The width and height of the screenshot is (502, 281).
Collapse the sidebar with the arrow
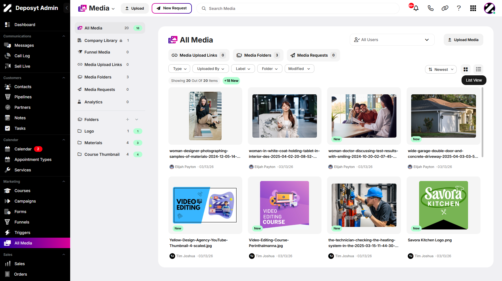click(66, 8)
